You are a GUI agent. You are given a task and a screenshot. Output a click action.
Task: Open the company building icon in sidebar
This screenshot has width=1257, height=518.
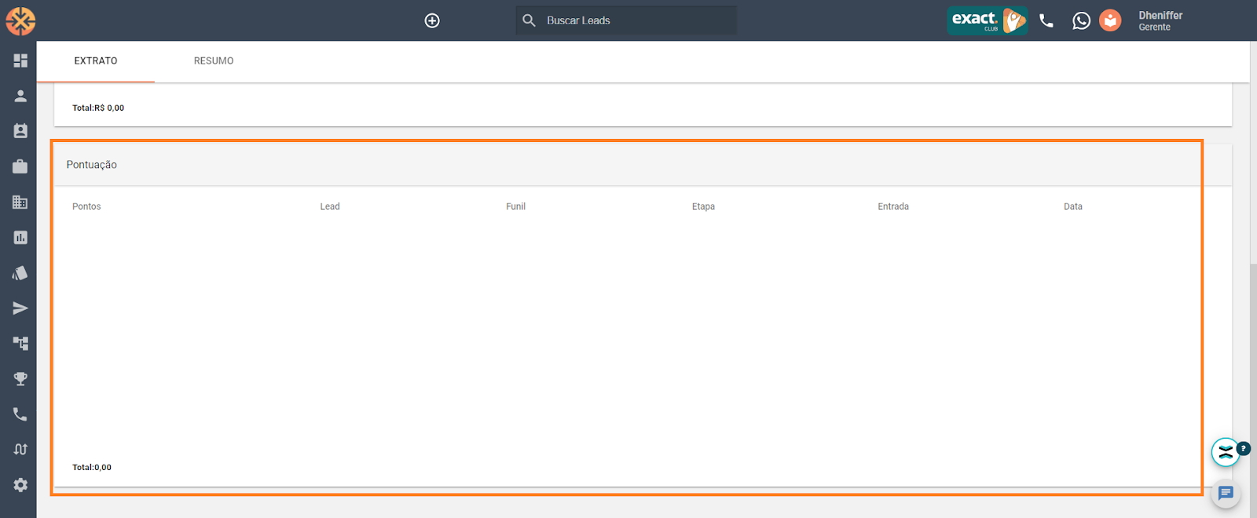[x=20, y=202]
